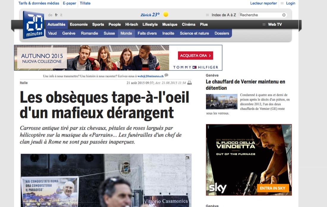This screenshot has width=327, height=207.
Task: Click the print icon beside article date
Action: [189, 83]
